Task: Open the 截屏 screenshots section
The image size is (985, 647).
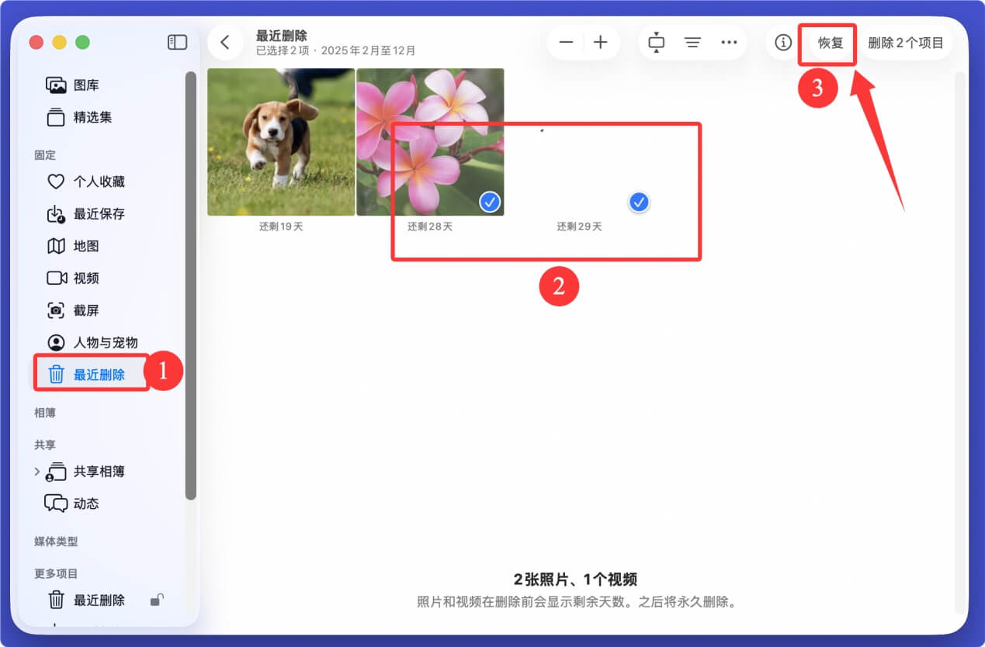Action: pos(85,310)
